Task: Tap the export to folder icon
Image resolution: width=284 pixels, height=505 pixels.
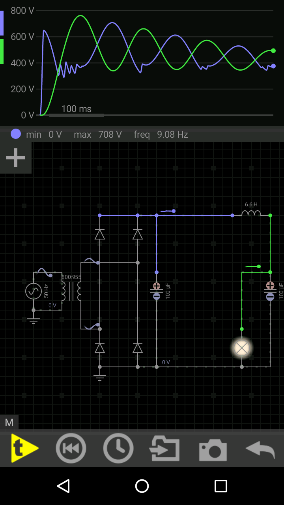Action: (164, 449)
